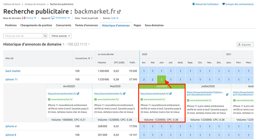Click the 57 340 traffic value

(133, 79)
